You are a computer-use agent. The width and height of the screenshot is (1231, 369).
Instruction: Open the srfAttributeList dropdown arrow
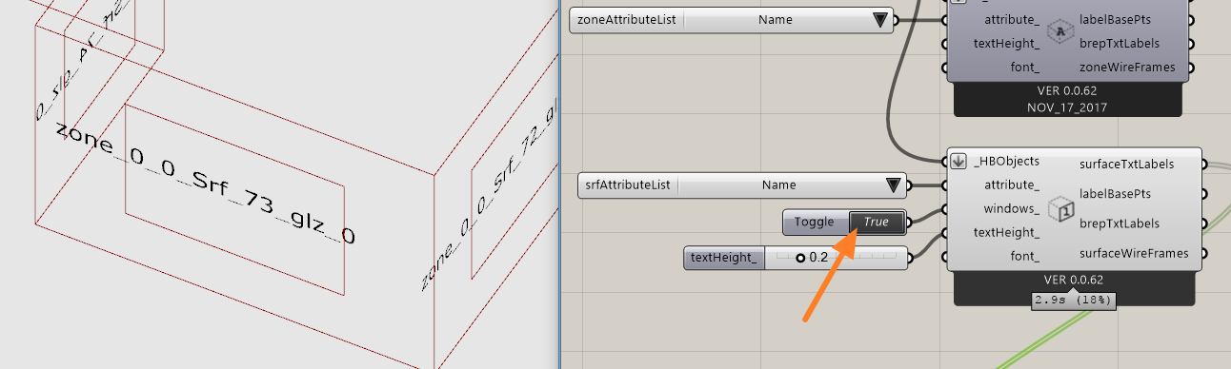click(893, 185)
